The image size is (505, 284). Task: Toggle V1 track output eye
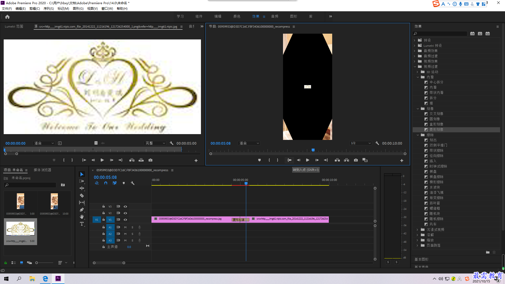pos(125,220)
